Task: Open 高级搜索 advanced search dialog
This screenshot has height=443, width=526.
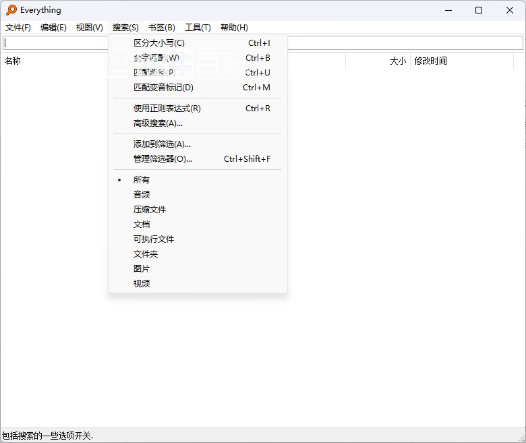Action: [x=158, y=123]
